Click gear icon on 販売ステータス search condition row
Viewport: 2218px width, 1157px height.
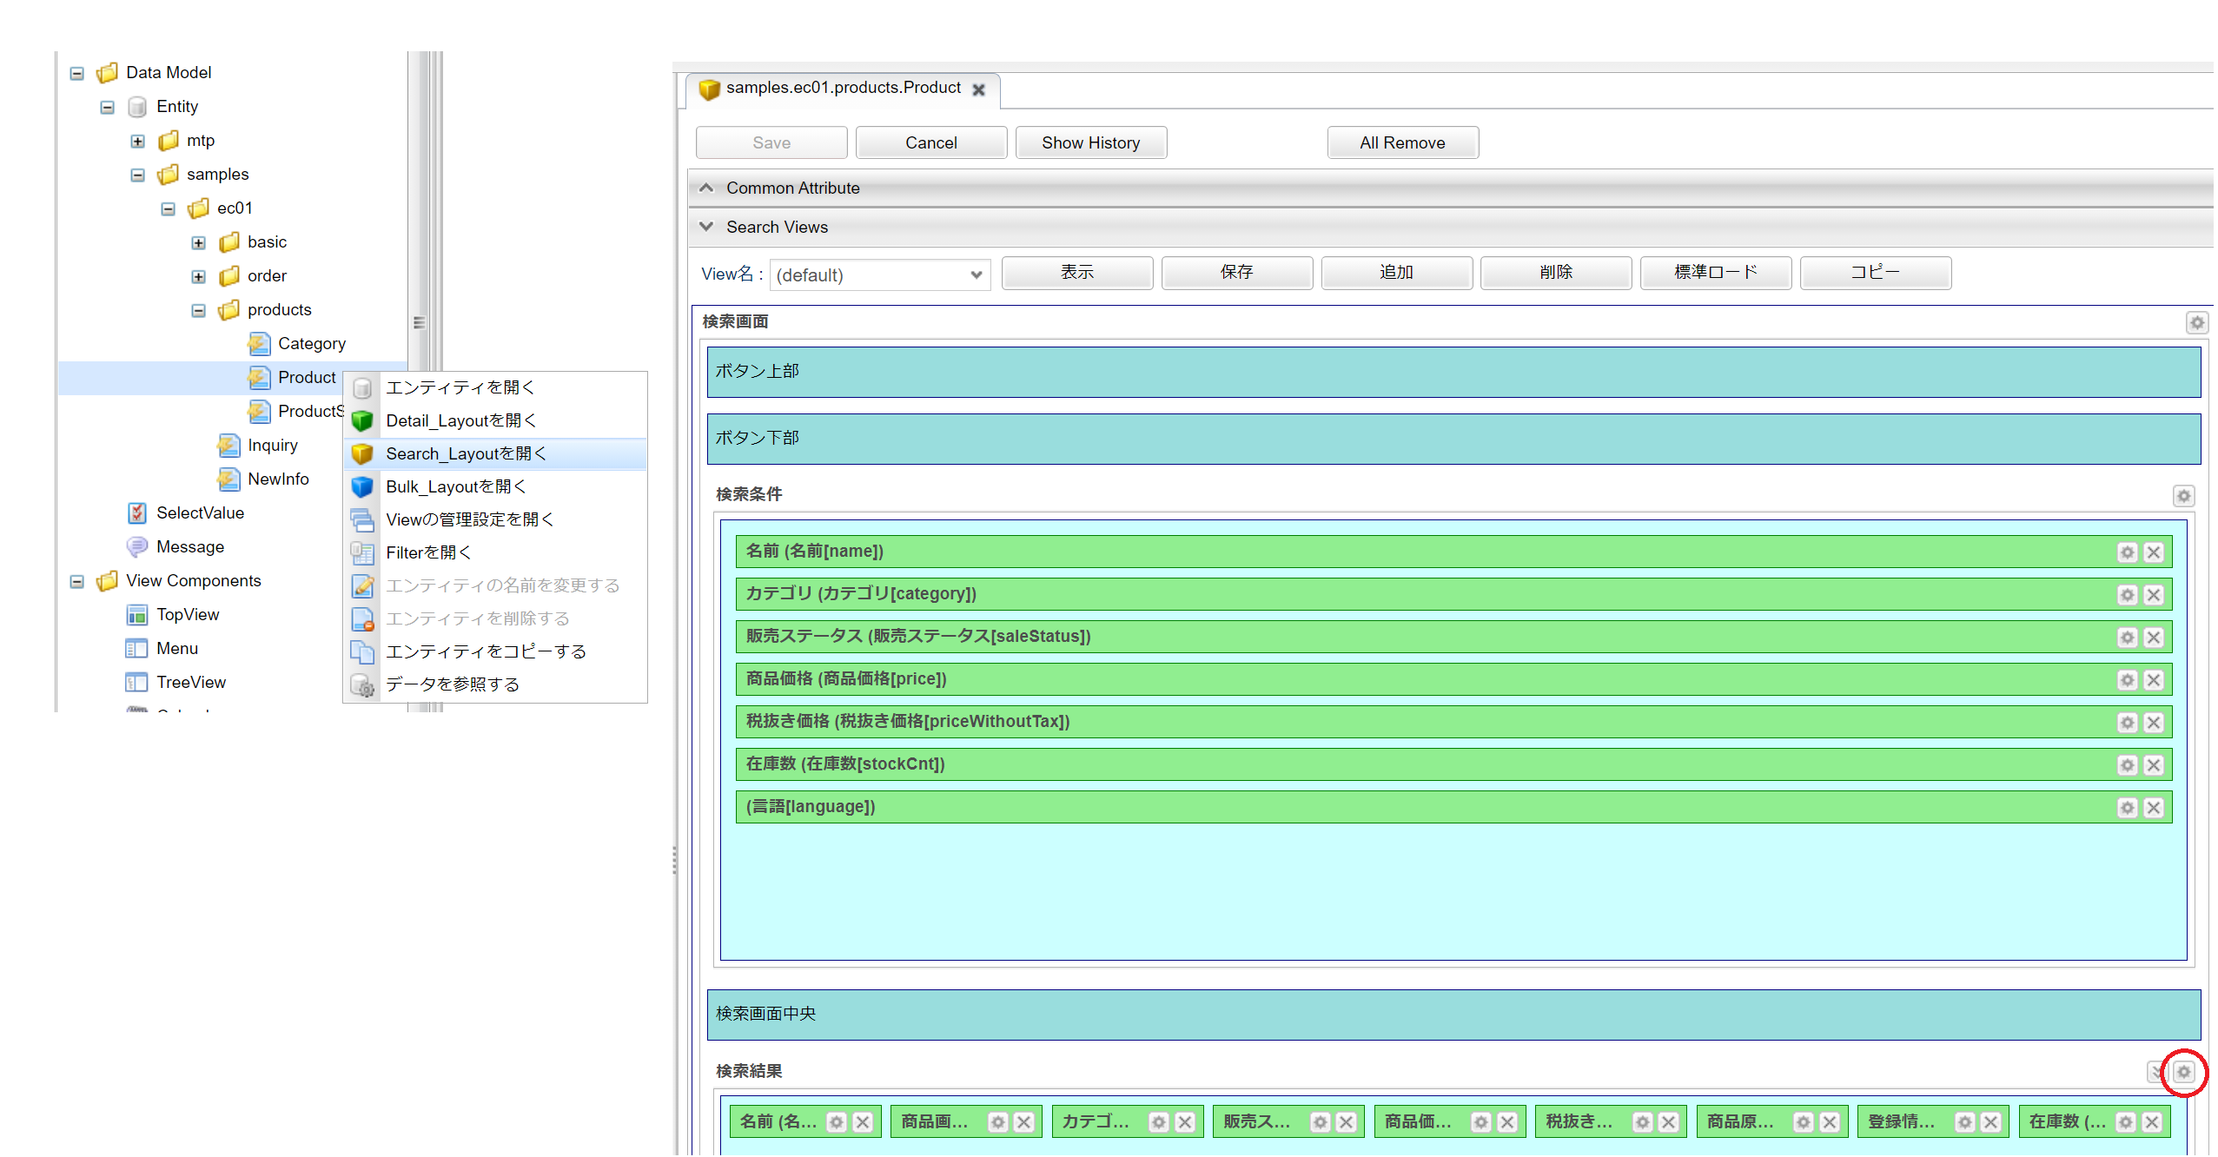coord(2126,637)
